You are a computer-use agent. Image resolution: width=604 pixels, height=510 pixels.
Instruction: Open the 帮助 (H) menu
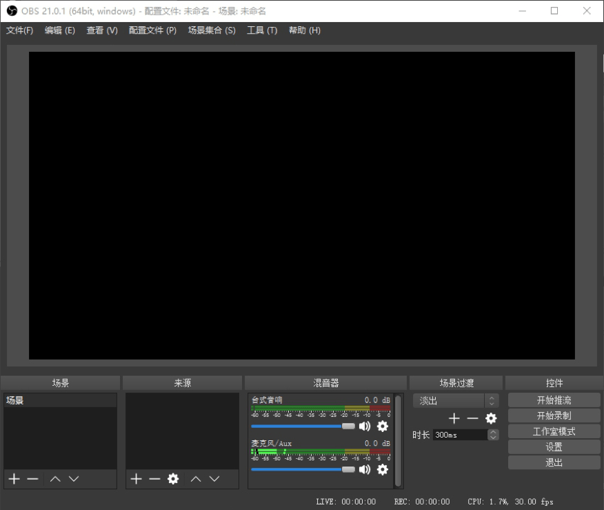pos(305,30)
